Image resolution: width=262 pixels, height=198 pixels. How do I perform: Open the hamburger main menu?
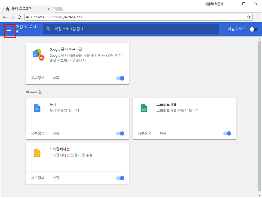point(9,29)
